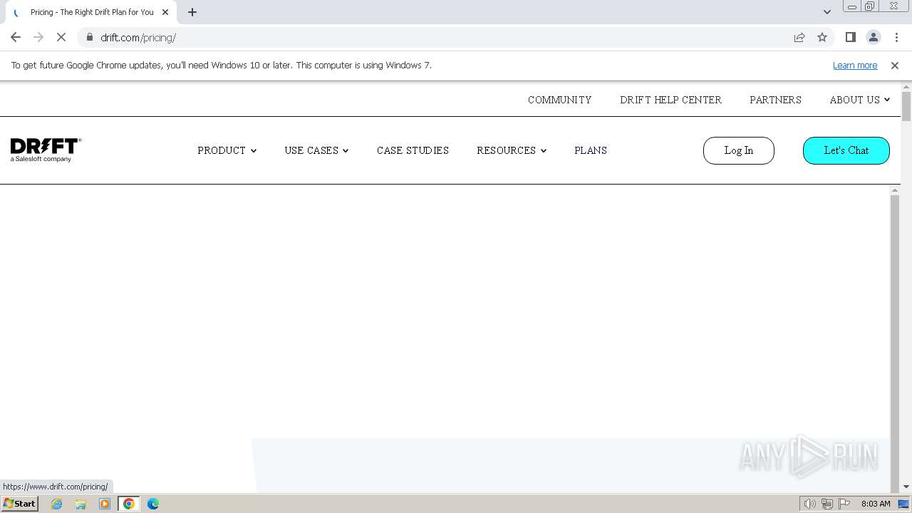912x513 pixels.
Task: Share this page icon in address bar
Action: (x=799, y=37)
